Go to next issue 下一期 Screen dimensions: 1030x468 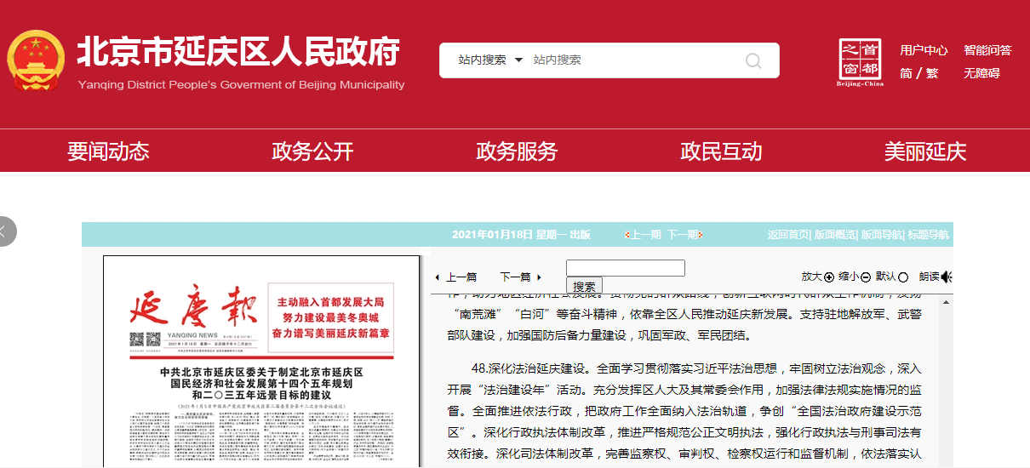[x=683, y=235]
